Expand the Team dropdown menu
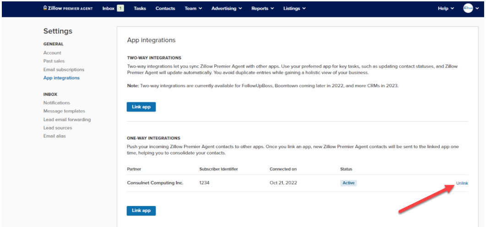This screenshot has height=227, width=486. (193, 8)
